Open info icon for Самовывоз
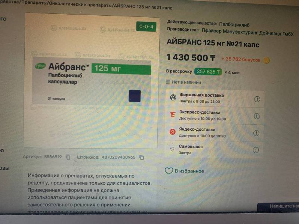Screen dimensions: 299x224 coord(256,150)
